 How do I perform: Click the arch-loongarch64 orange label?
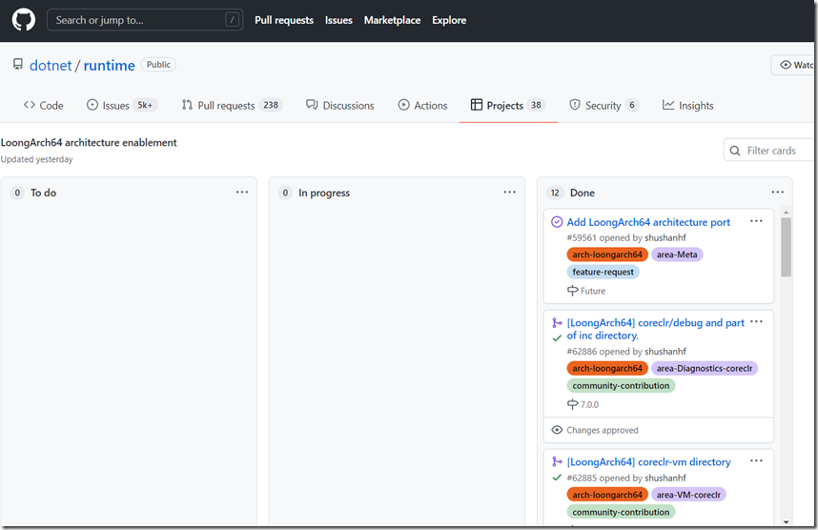(x=607, y=255)
